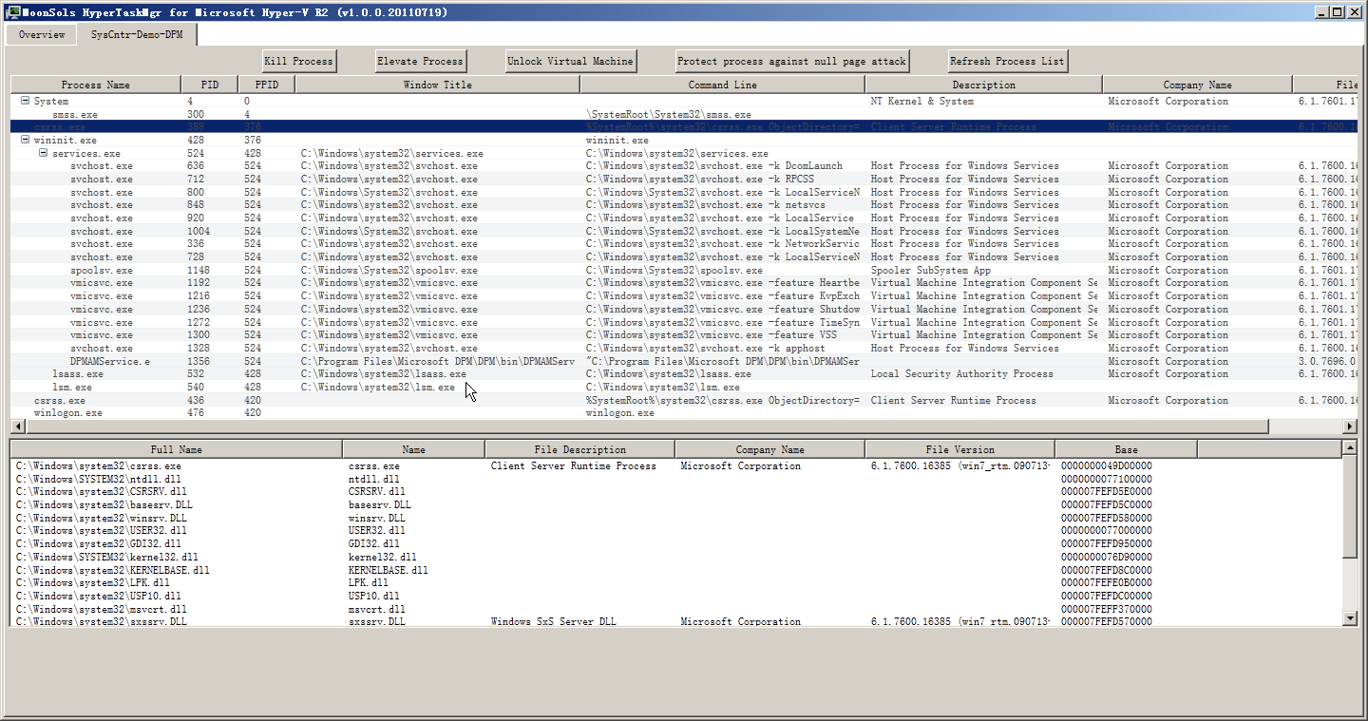The height and width of the screenshot is (721, 1368).
Task: Click the HyperTaskMgr title bar application icon
Action: [13, 11]
